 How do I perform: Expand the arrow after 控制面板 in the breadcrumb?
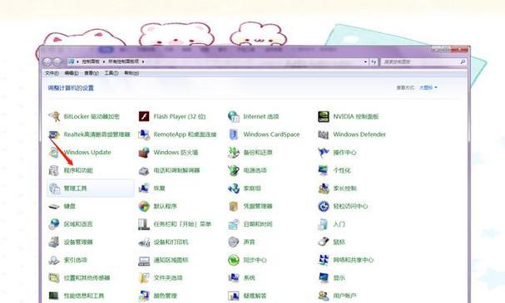pos(104,61)
